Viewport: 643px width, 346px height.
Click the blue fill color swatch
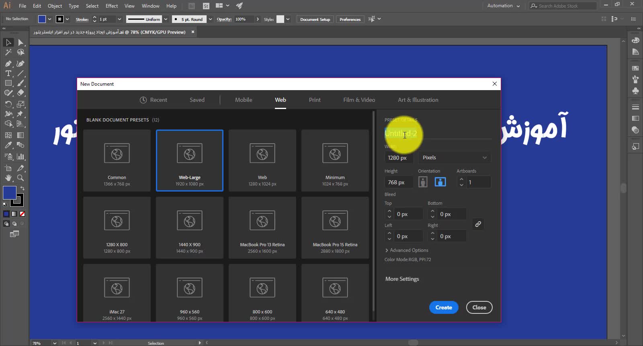point(10,193)
